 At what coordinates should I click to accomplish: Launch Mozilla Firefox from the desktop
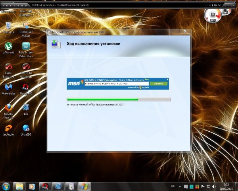tap(8, 111)
